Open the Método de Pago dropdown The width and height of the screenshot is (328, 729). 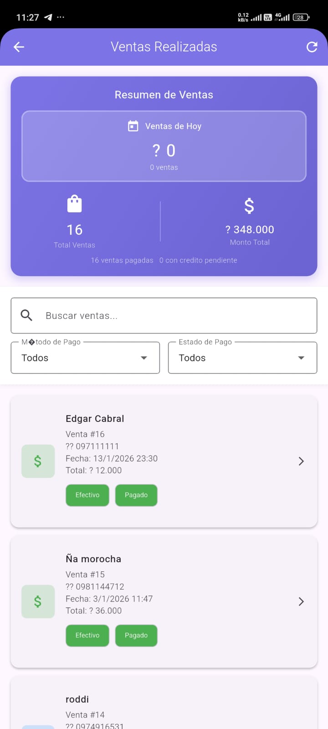click(x=85, y=358)
